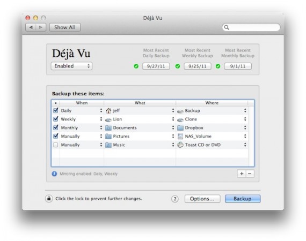Click the Toast CD or DVD icon
Image resolution: width=306 pixels, height=241 pixels.
point(180,145)
